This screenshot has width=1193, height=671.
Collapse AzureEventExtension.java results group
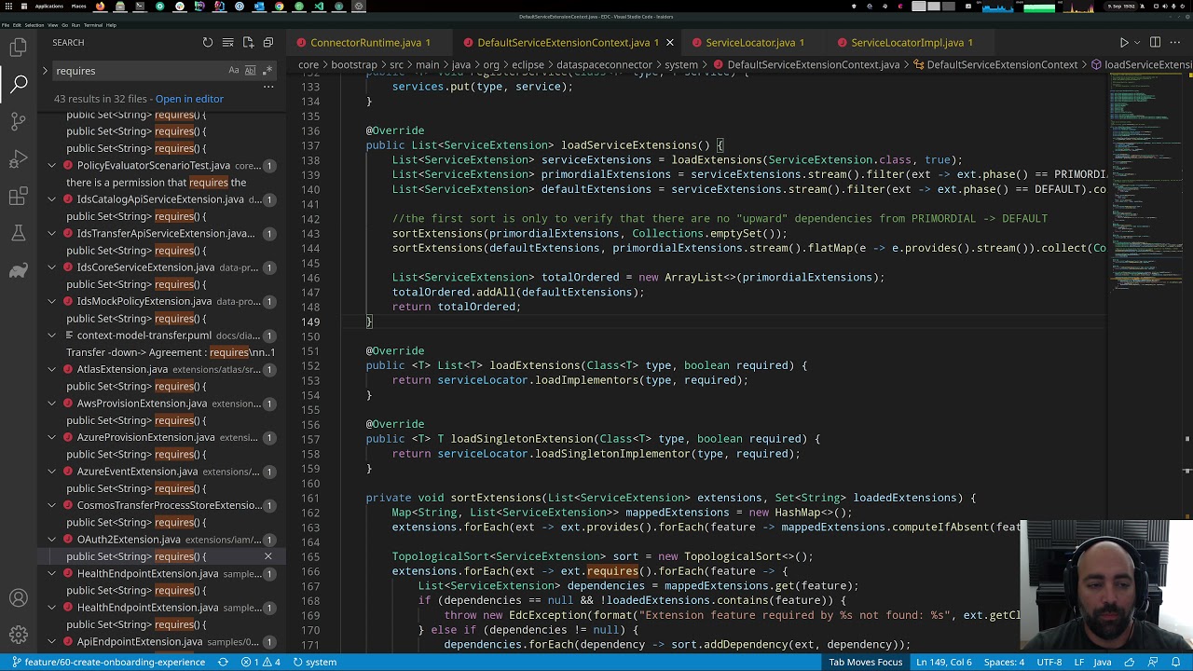coord(52,472)
